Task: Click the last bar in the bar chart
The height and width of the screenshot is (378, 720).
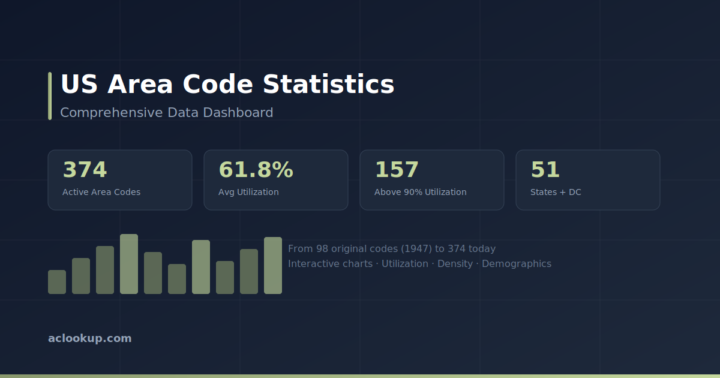Action: point(273,265)
